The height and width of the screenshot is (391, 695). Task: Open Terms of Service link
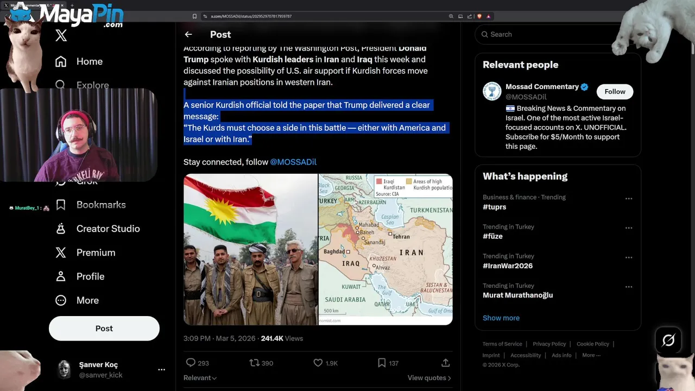coord(502,344)
